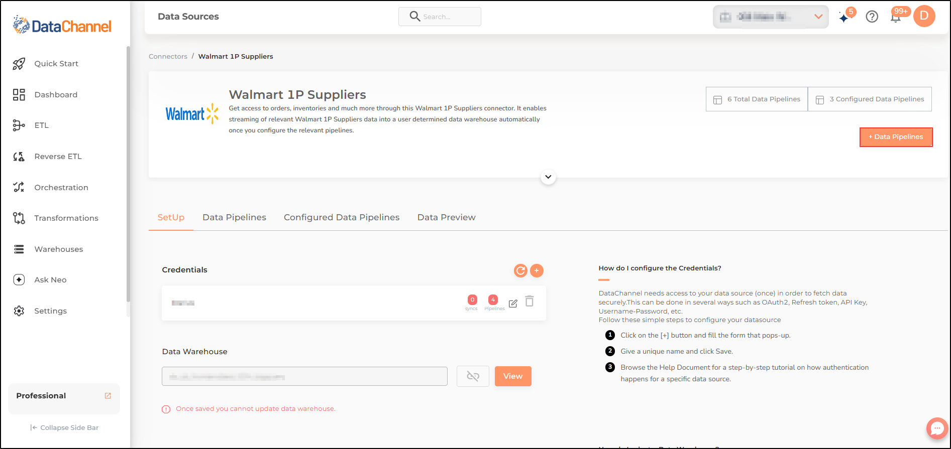
Task: Open the Dashboard grid icon
Action: pos(19,95)
